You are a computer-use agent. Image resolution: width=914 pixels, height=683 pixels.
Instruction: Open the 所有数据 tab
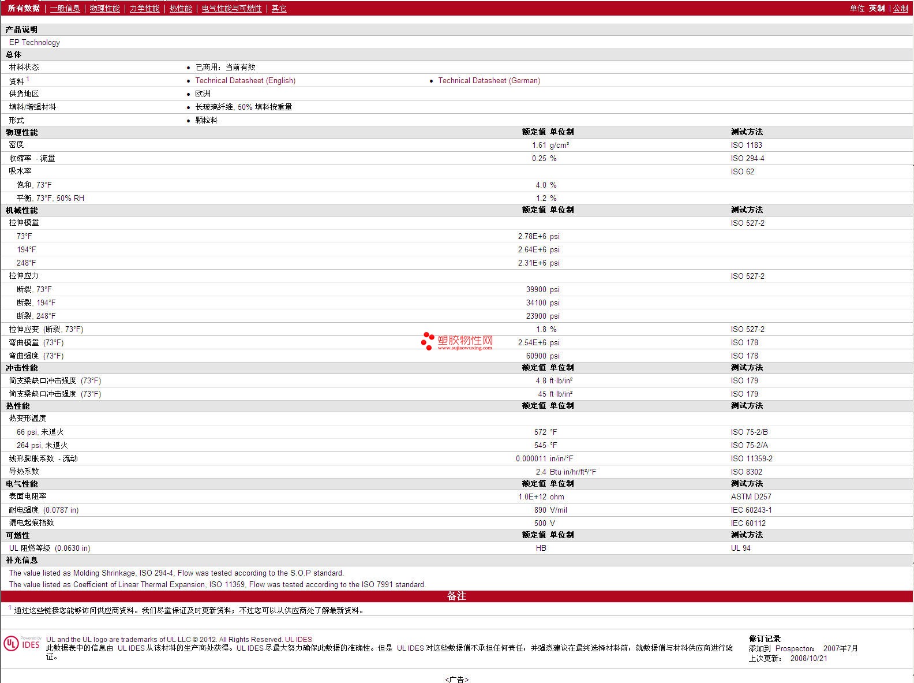click(x=24, y=8)
